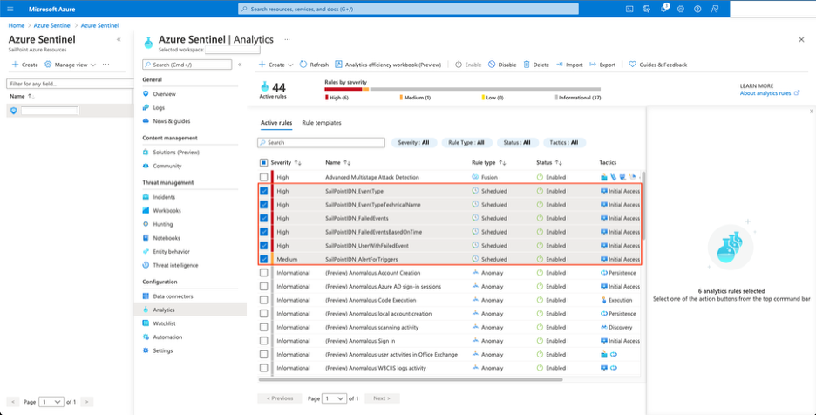Uncheck SailPointIDN_FailedEvents rule checkbox
This screenshot has width=816, height=415.
[264, 218]
